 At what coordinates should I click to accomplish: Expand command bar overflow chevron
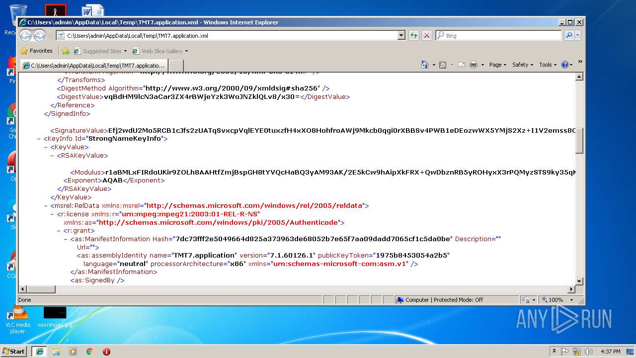coord(580,62)
